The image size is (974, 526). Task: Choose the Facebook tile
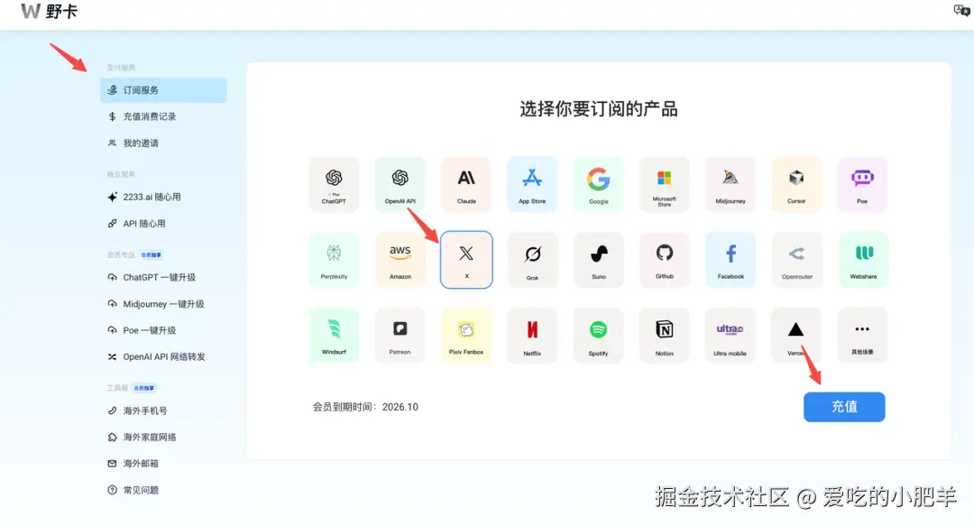(x=730, y=260)
